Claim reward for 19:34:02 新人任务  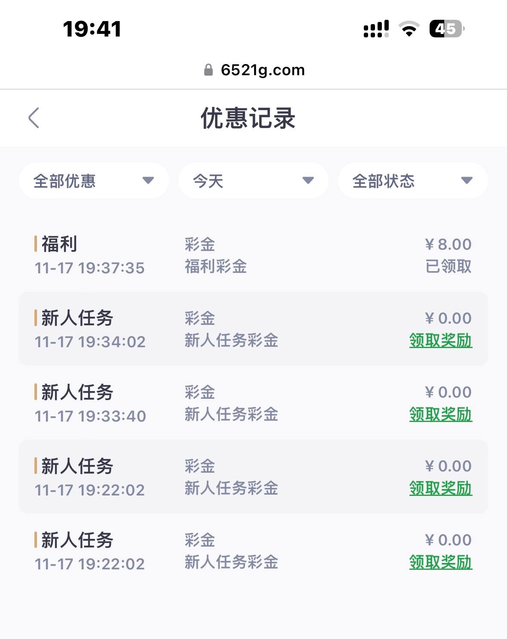tap(440, 340)
